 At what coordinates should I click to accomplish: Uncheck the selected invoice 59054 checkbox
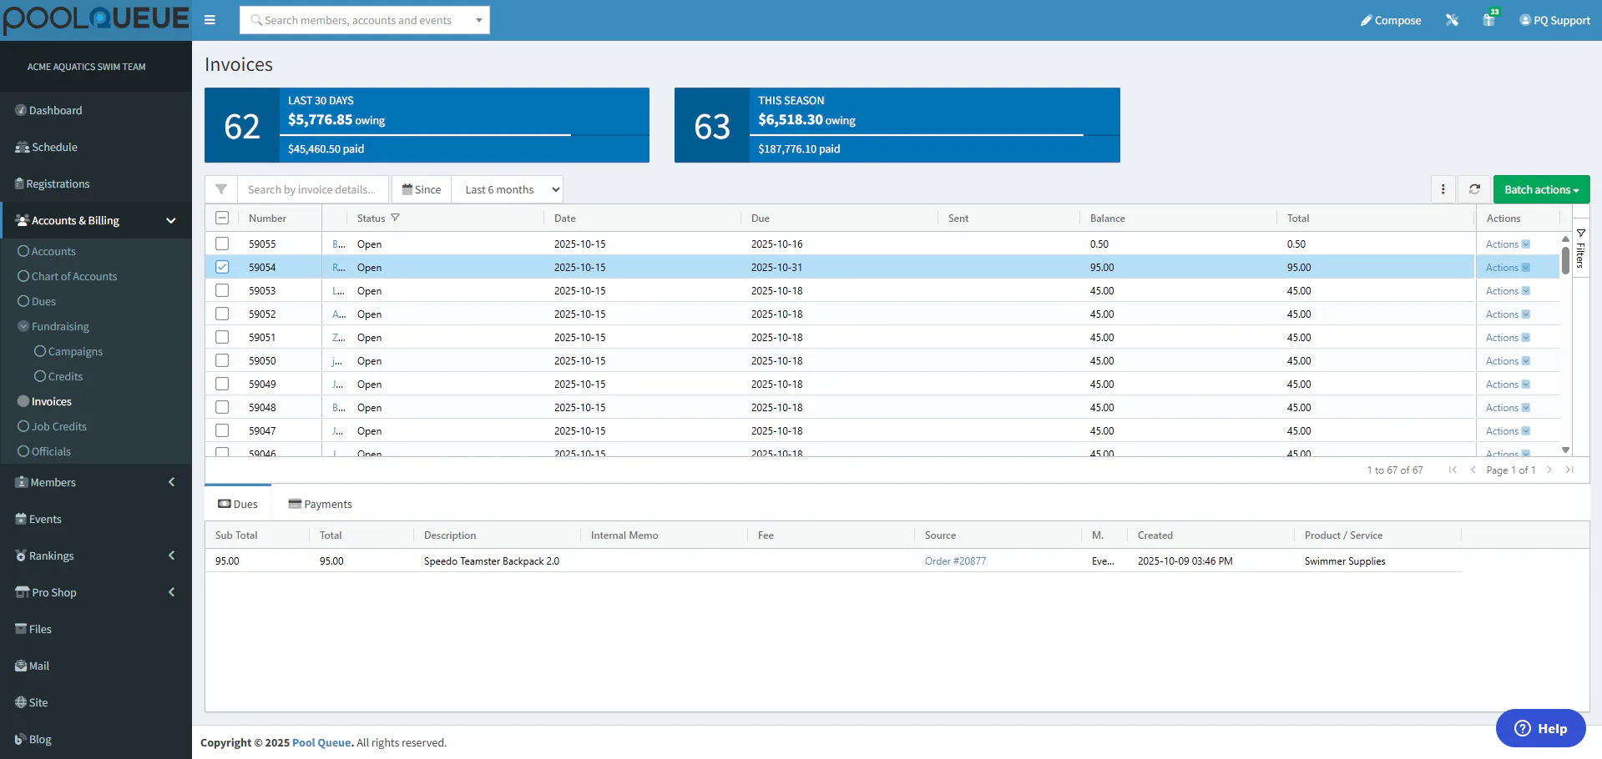(222, 267)
